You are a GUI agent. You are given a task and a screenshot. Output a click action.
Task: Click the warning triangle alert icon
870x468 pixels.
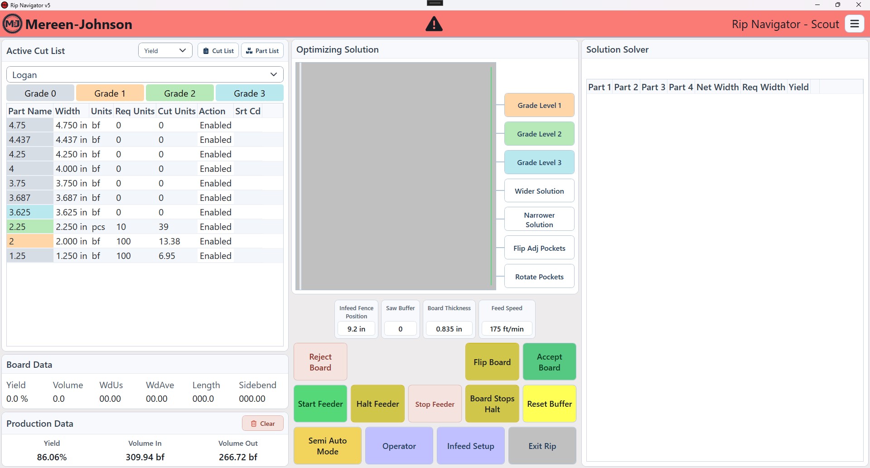tap(434, 24)
